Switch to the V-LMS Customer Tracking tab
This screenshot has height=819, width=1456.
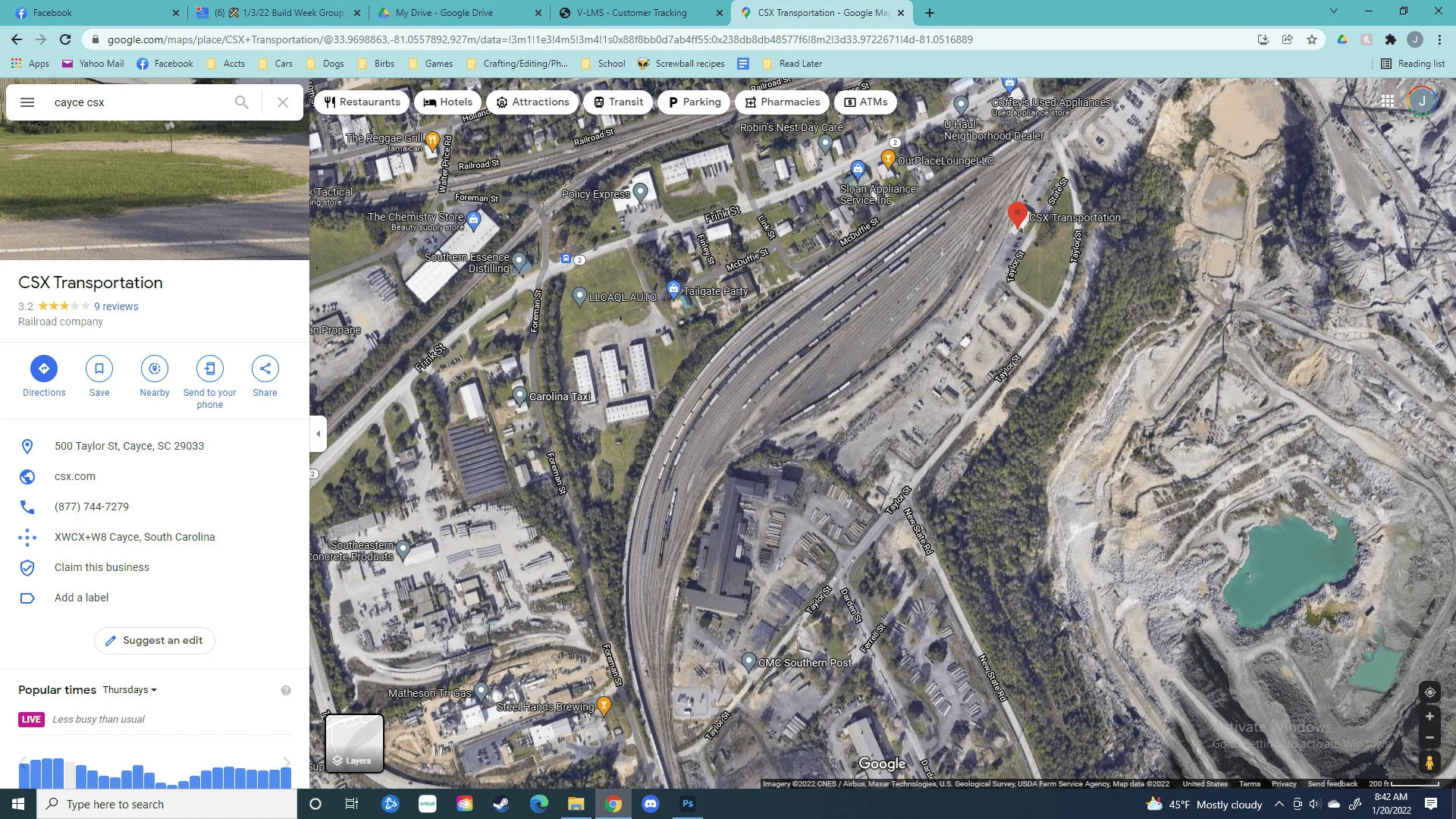(642, 13)
